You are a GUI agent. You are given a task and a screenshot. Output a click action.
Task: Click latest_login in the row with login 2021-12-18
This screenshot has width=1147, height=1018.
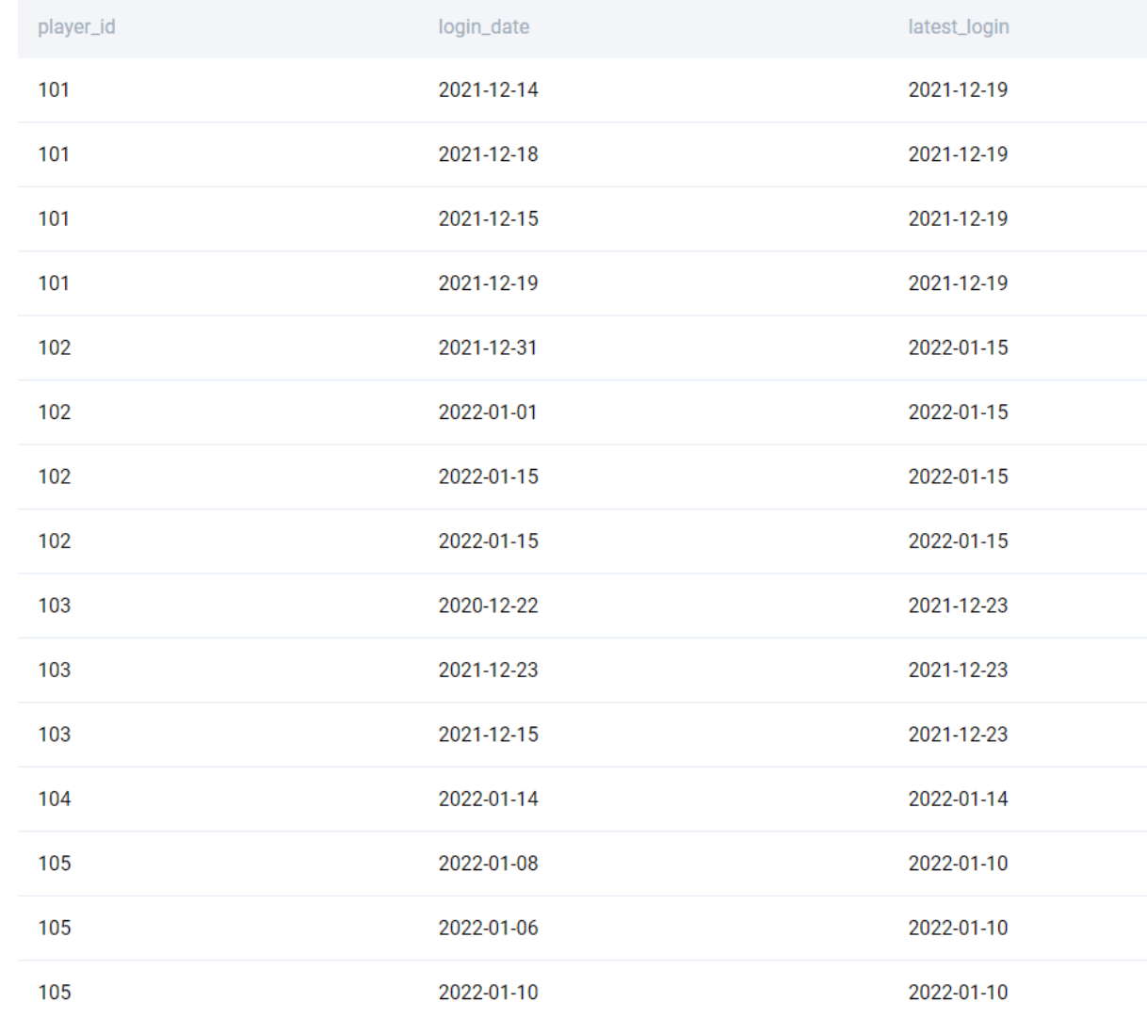(959, 154)
